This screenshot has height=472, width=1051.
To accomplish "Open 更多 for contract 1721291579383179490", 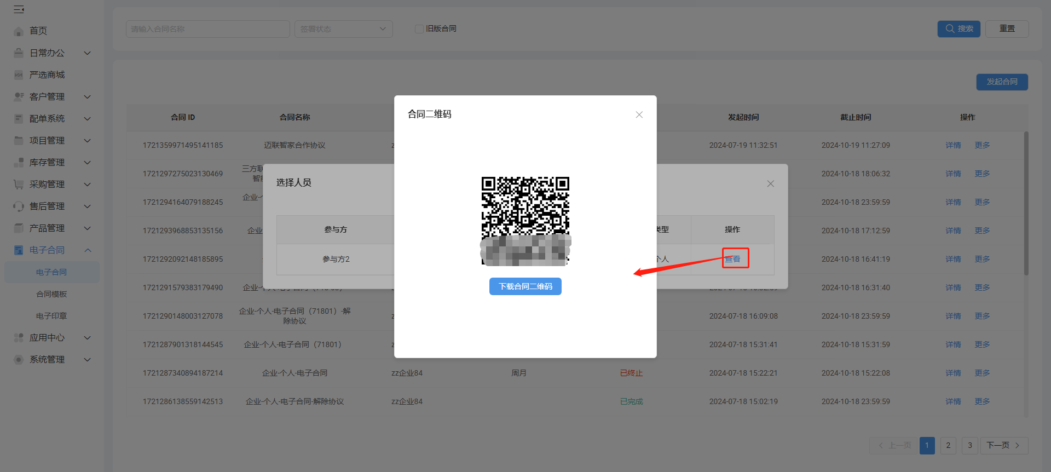I will pyautogui.click(x=983, y=287).
